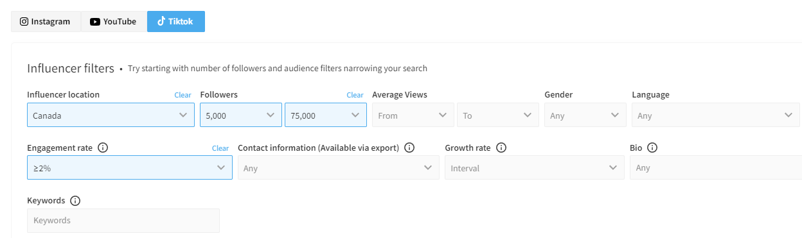Click the Contact information info icon
Screen dimensions: 802x238
pos(409,148)
